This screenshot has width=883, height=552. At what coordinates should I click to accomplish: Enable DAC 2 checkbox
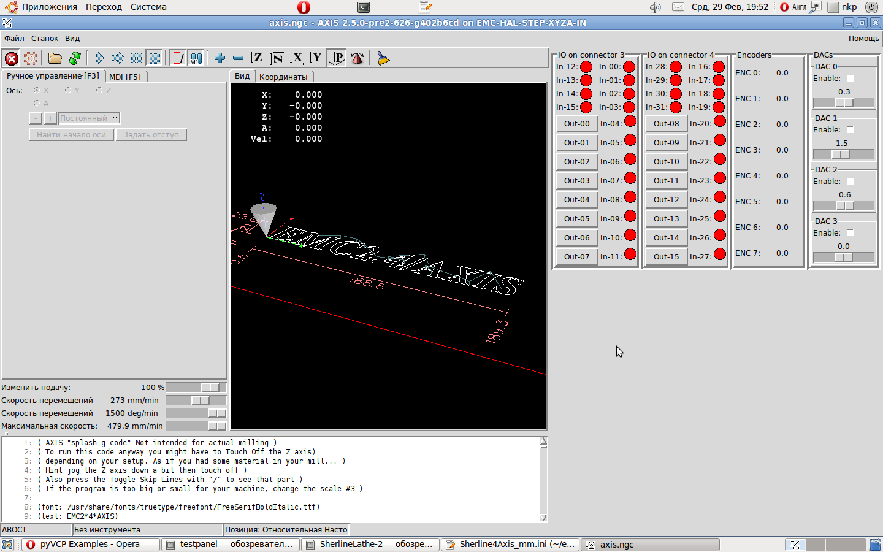tap(850, 182)
